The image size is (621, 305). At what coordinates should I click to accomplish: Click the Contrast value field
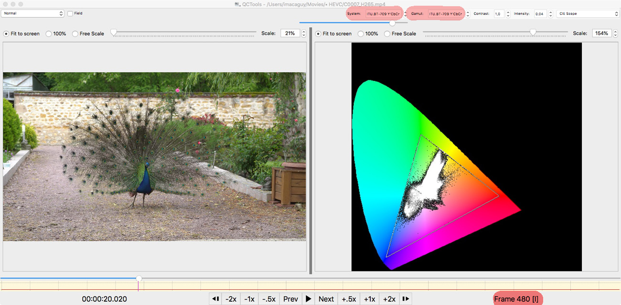[499, 14]
